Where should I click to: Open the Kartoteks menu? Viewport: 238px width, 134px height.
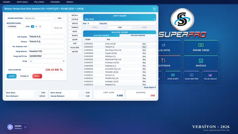(x=55, y=2)
